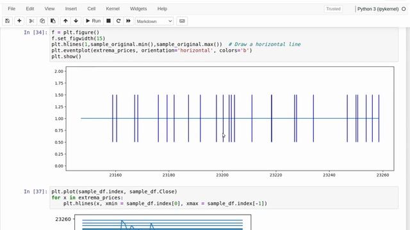Image resolution: width=410 pixels, height=230 pixels.
Task: Save the notebook with the floppy disk icon
Action: point(7,21)
